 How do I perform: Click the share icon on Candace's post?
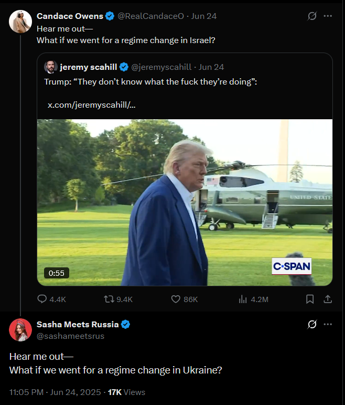(x=328, y=299)
